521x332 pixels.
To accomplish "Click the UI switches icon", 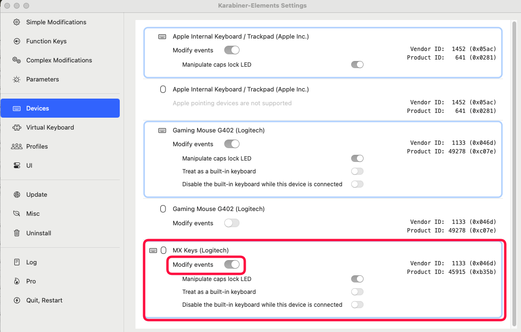I will click(x=17, y=165).
